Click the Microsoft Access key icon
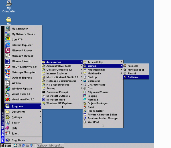171x148 pixels. point(8,50)
